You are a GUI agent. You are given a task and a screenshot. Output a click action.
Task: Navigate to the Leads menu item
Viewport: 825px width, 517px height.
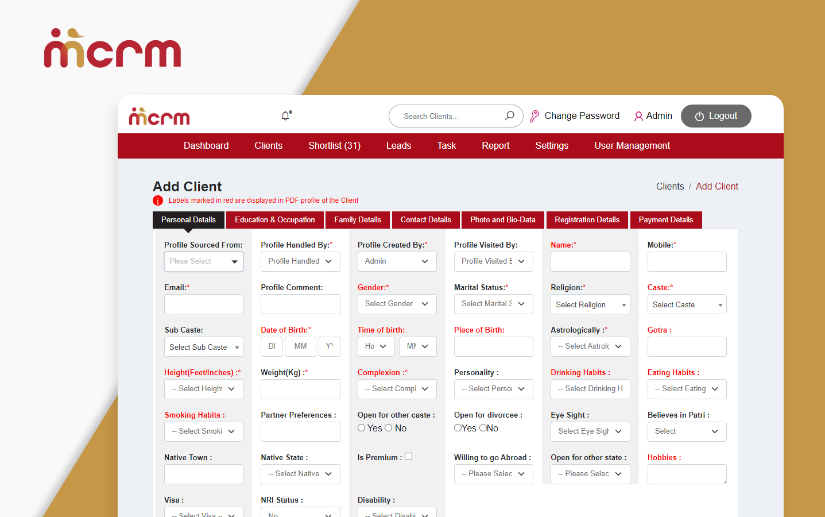(x=398, y=145)
